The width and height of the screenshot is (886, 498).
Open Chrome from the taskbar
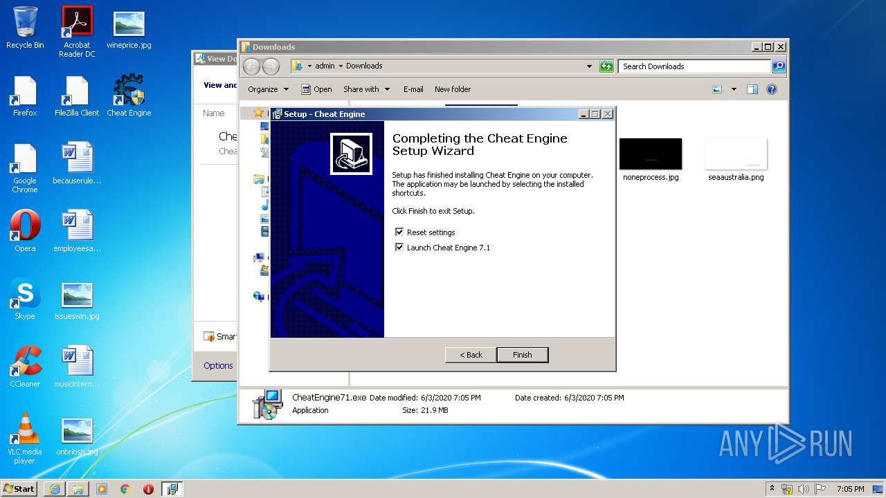pyautogui.click(x=125, y=489)
